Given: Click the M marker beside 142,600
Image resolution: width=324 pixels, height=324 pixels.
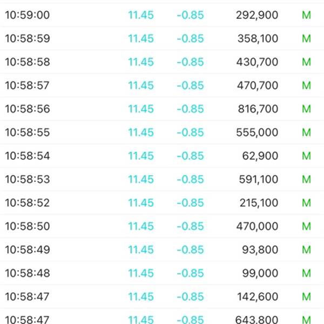Looking at the screenshot, I should [x=306, y=296].
